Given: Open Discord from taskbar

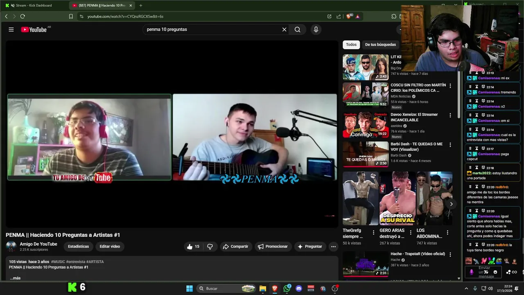Looking at the screenshot, I should click(x=299, y=288).
